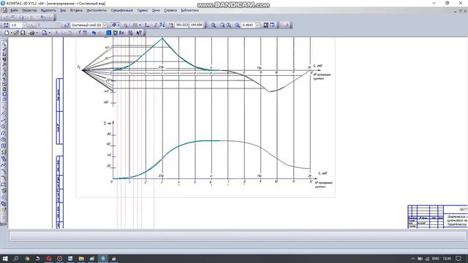Click the Open file folder icon
Image resolution: width=468 pixels, height=263 pixels.
(x=16, y=33)
